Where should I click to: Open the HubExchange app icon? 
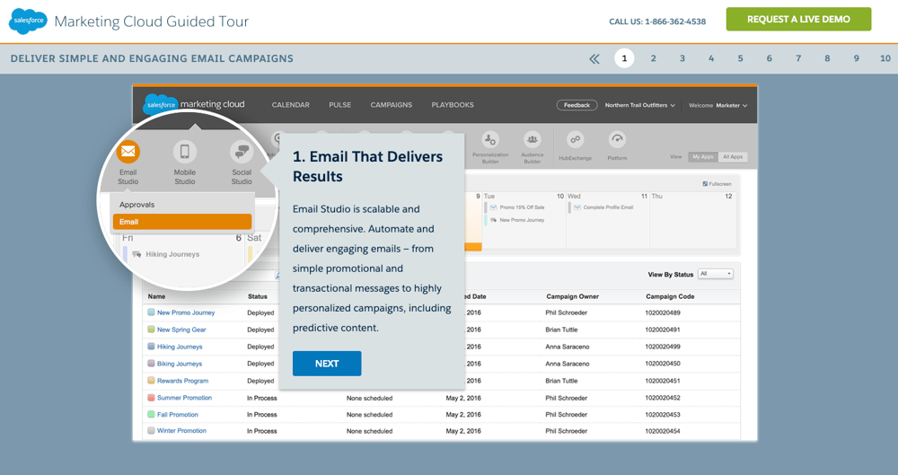575,139
